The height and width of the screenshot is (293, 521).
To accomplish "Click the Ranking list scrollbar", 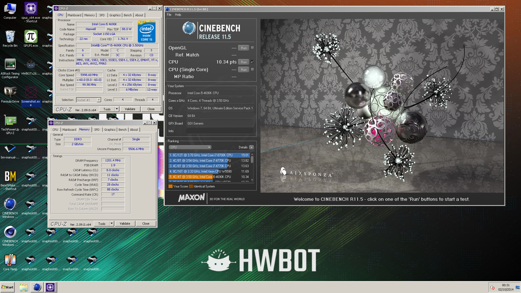I will pyautogui.click(x=252, y=167).
